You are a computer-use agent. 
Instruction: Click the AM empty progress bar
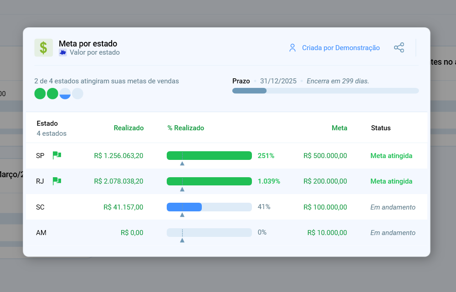(209, 233)
